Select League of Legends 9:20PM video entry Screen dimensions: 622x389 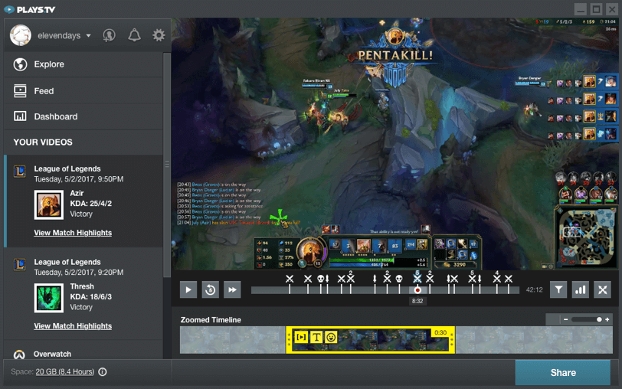[x=83, y=294]
